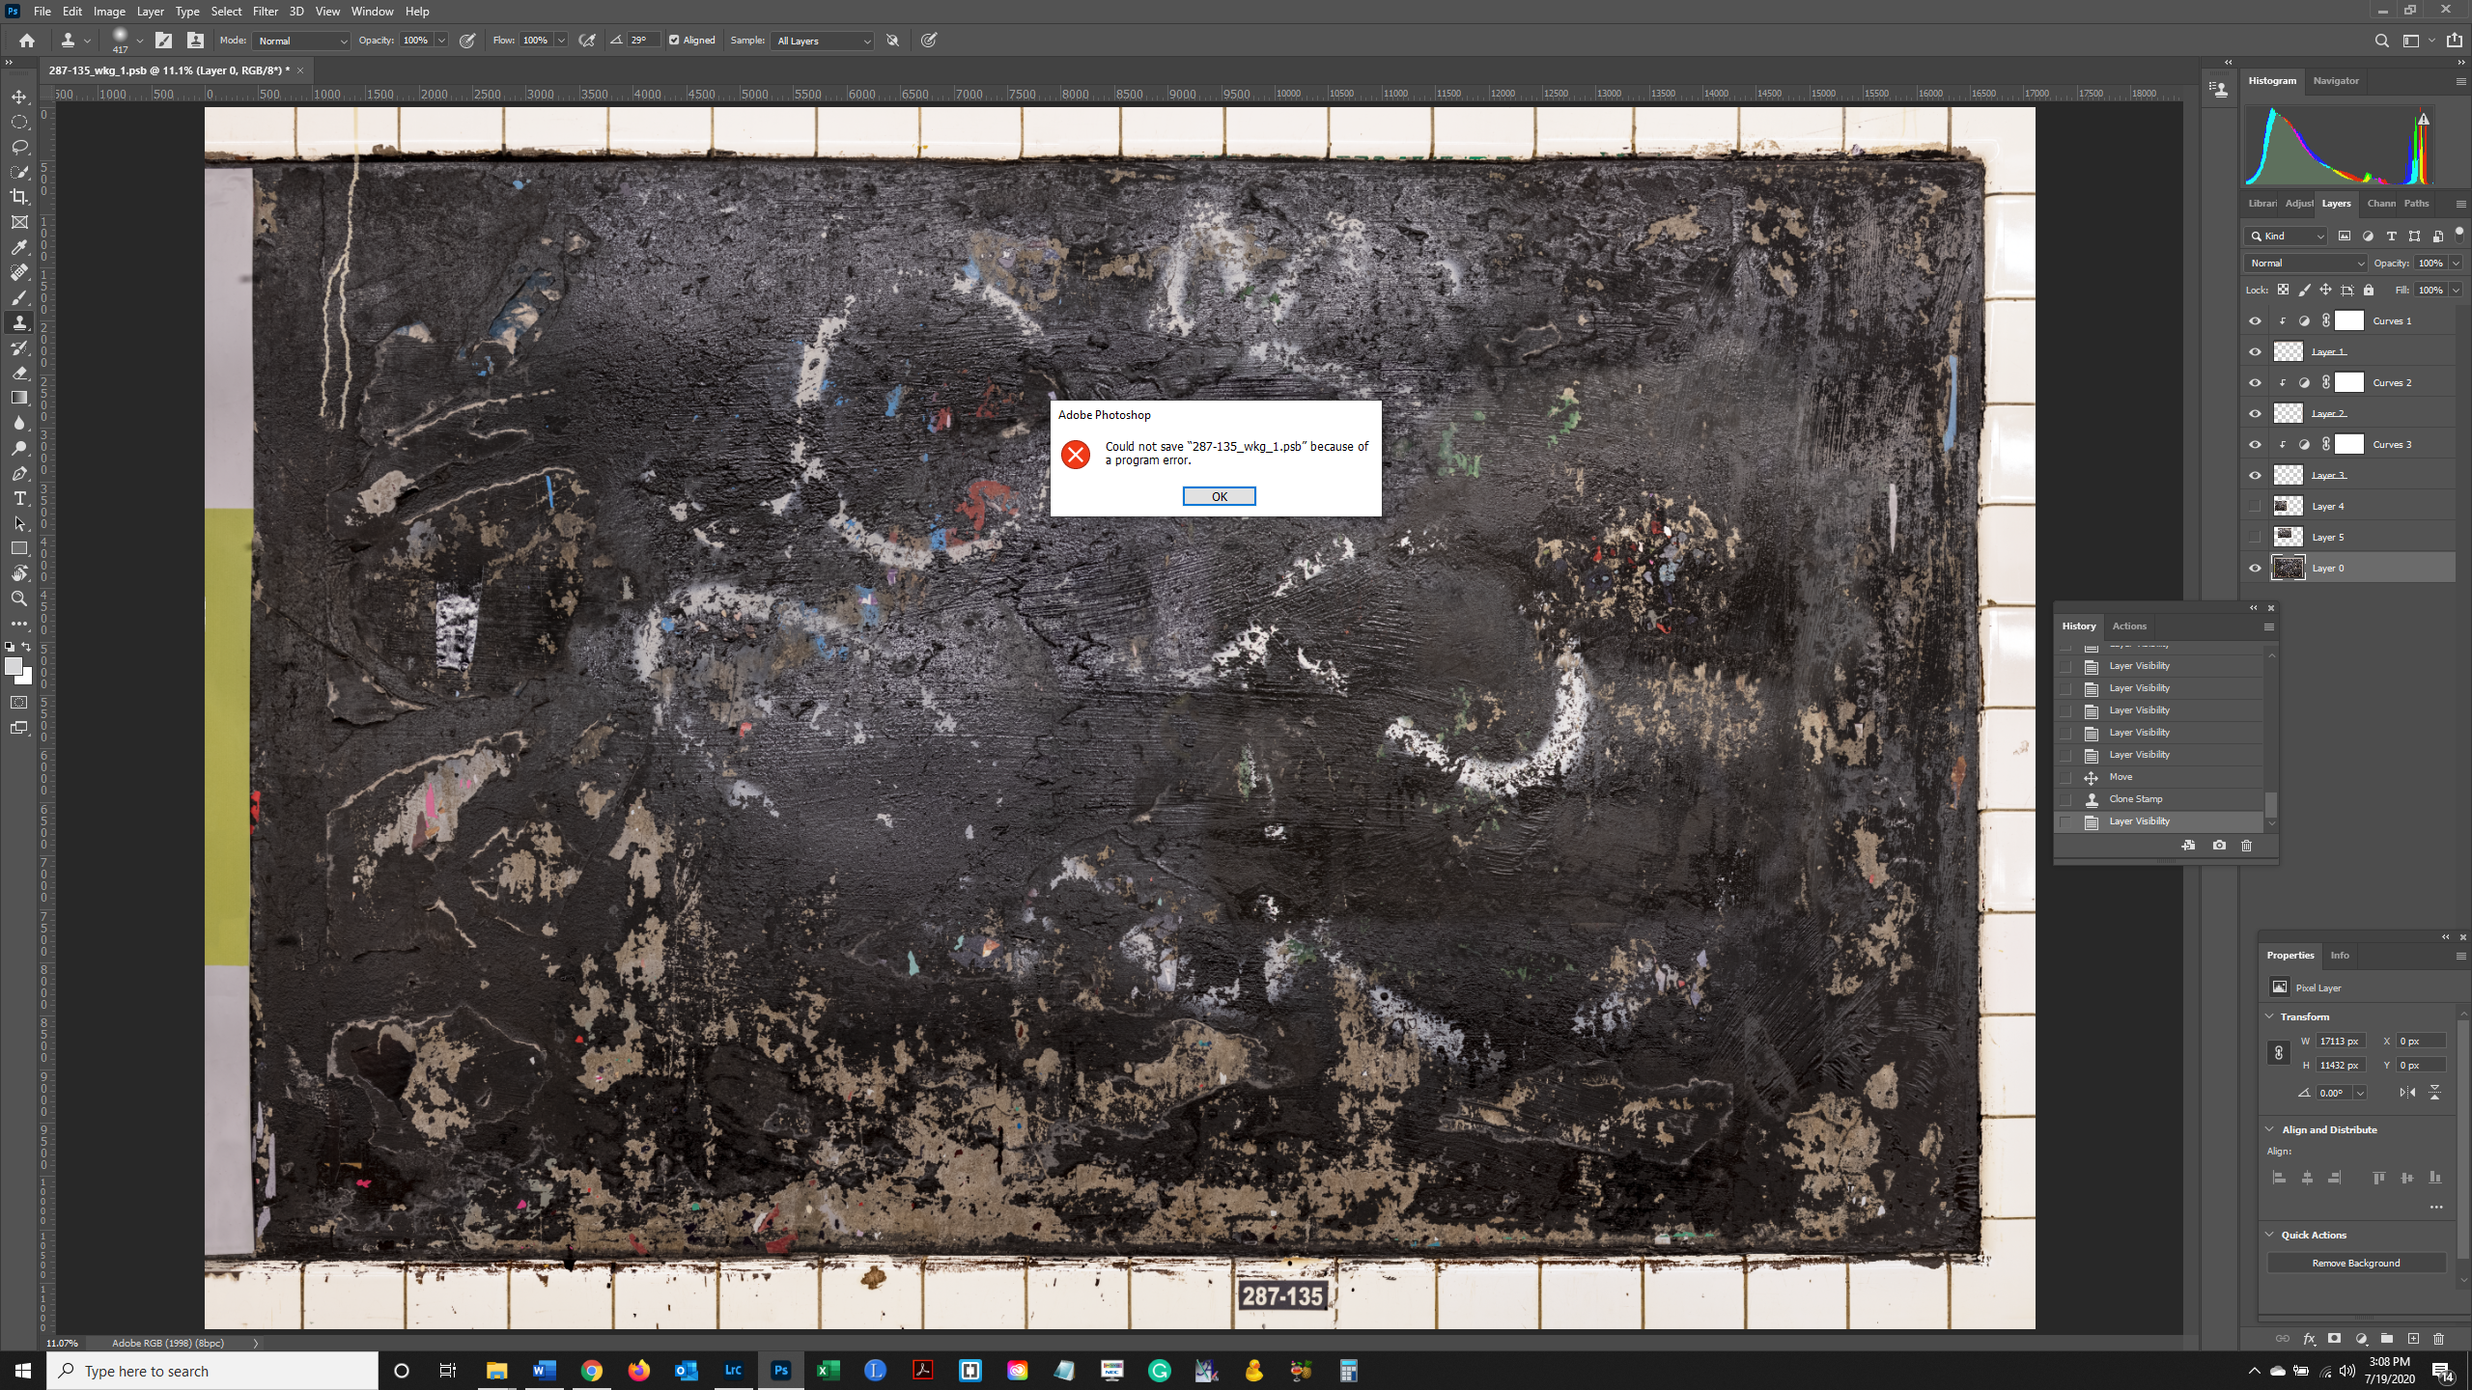Click the Zoom tool
The image size is (2472, 1390).
tap(18, 599)
